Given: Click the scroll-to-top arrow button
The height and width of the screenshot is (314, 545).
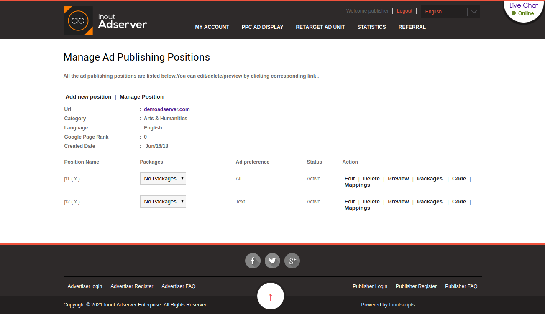Looking at the screenshot, I should point(270,296).
